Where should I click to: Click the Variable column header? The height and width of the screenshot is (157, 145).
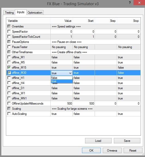29,21
